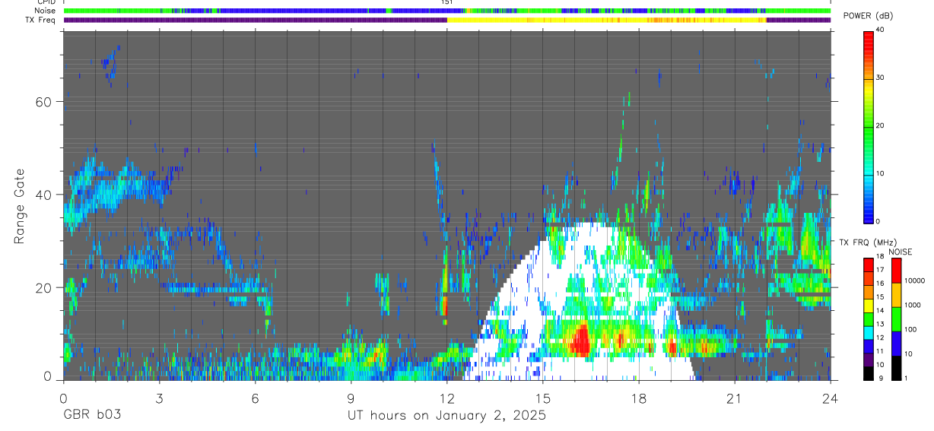Click the green 100-1000 segment of NOISE legend

pyautogui.click(x=896, y=319)
